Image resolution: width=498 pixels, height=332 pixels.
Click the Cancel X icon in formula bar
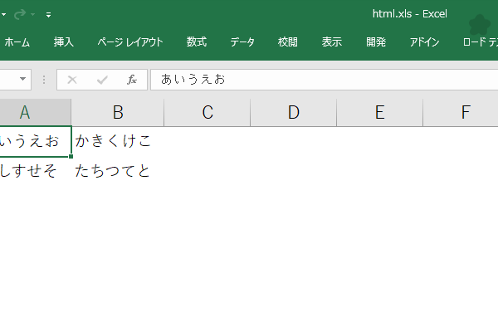pyautogui.click(x=72, y=80)
